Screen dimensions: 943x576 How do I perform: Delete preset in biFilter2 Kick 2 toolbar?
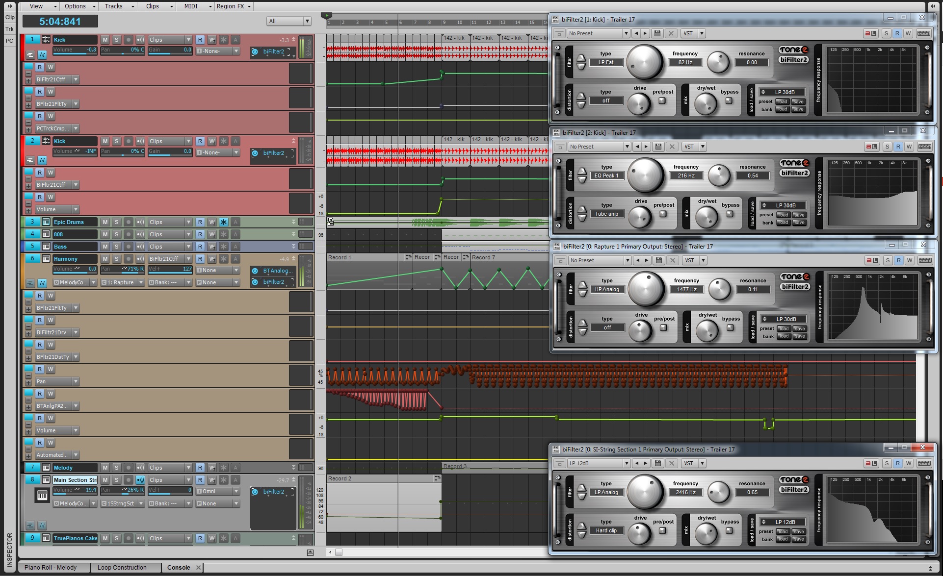(672, 147)
